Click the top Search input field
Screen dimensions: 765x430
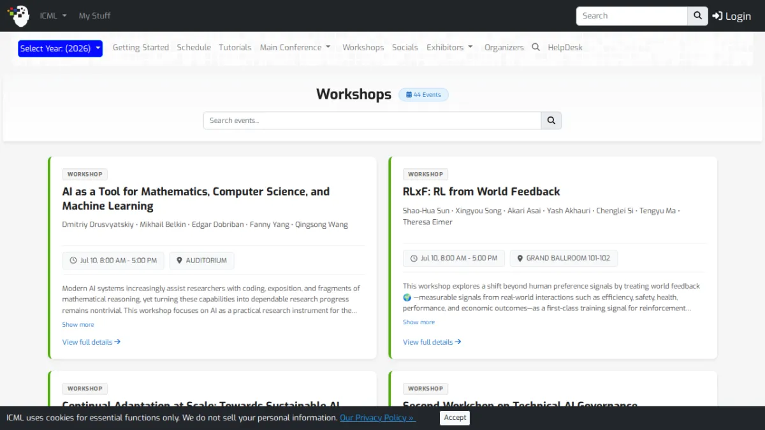632,16
